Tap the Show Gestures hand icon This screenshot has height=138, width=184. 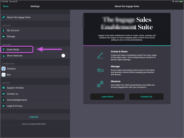[x=4, y=56]
